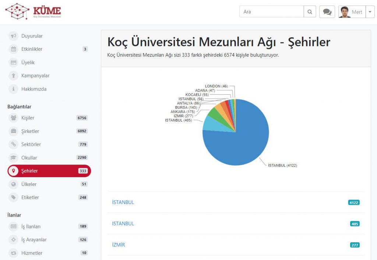Click the KOCAELİ (55) chart label
377x260 pixels.
pyautogui.click(x=197, y=95)
